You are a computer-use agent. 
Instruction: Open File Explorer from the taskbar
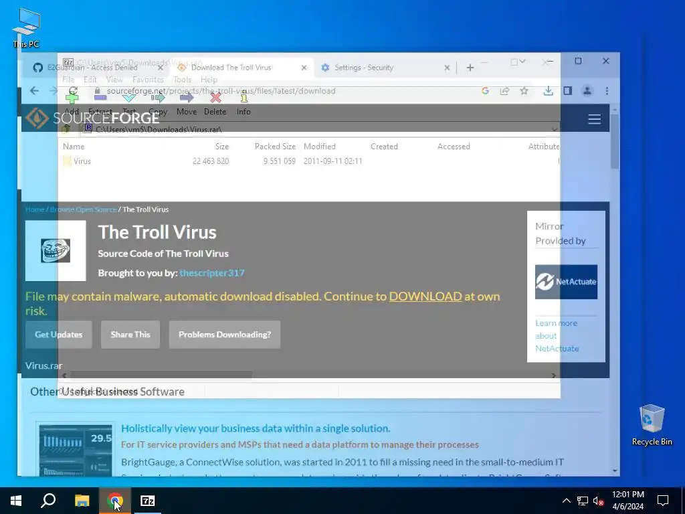pos(82,501)
